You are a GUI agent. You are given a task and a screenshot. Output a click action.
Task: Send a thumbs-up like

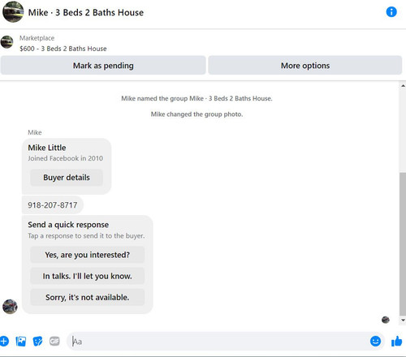[396, 341]
